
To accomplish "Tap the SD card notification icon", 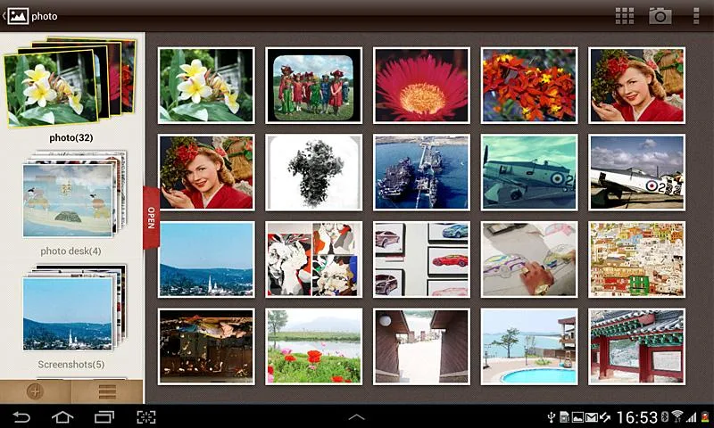I will (564, 417).
